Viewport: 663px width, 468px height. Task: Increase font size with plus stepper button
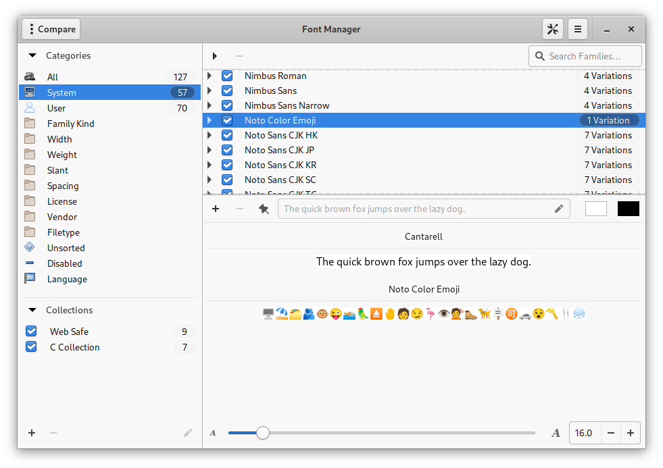[631, 433]
